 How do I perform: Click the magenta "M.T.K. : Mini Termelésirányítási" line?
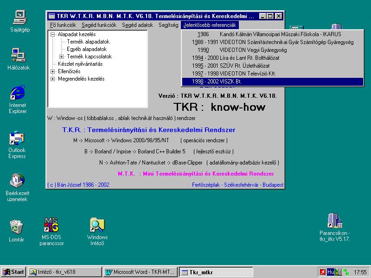tap(196, 174)
